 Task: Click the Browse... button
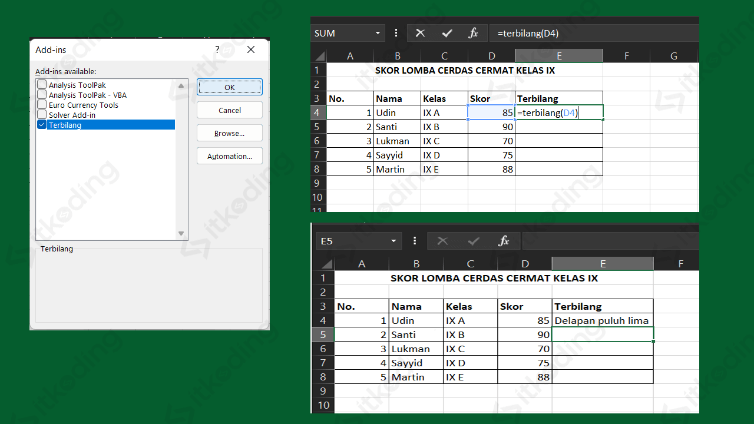pyautogui.click(x=230, y=134)
